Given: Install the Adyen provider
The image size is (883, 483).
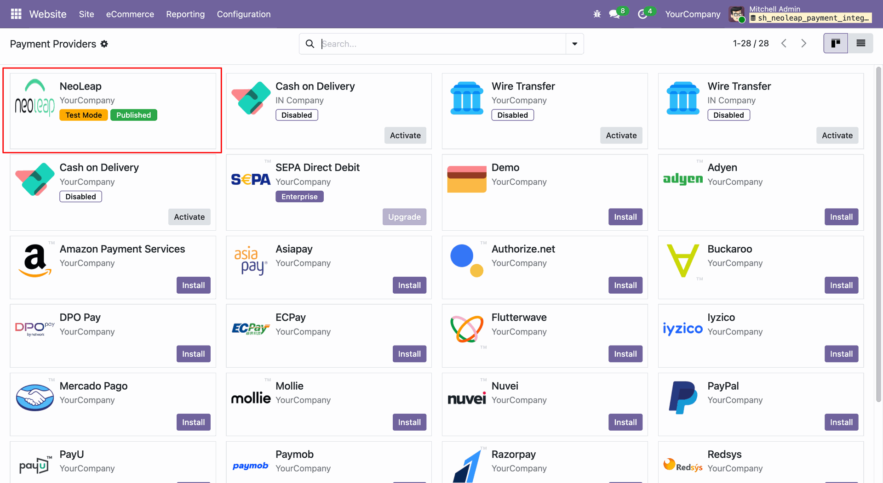Looking at the screenshot, I should point(841,217).
